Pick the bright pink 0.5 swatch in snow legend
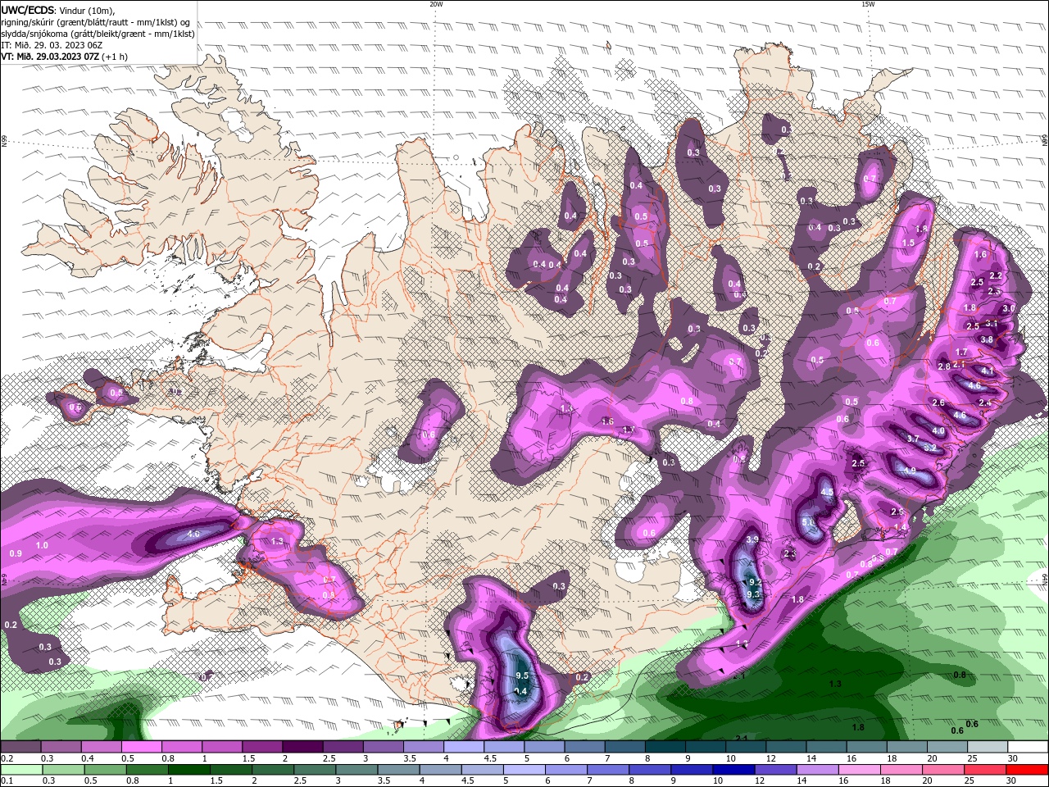Viewport: 1049px width, 787px height. click(x=141, y=747)
